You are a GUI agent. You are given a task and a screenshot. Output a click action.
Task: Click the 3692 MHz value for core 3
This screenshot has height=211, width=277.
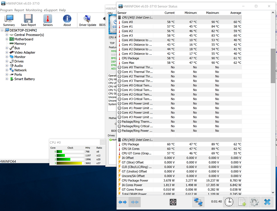point(88,163)
